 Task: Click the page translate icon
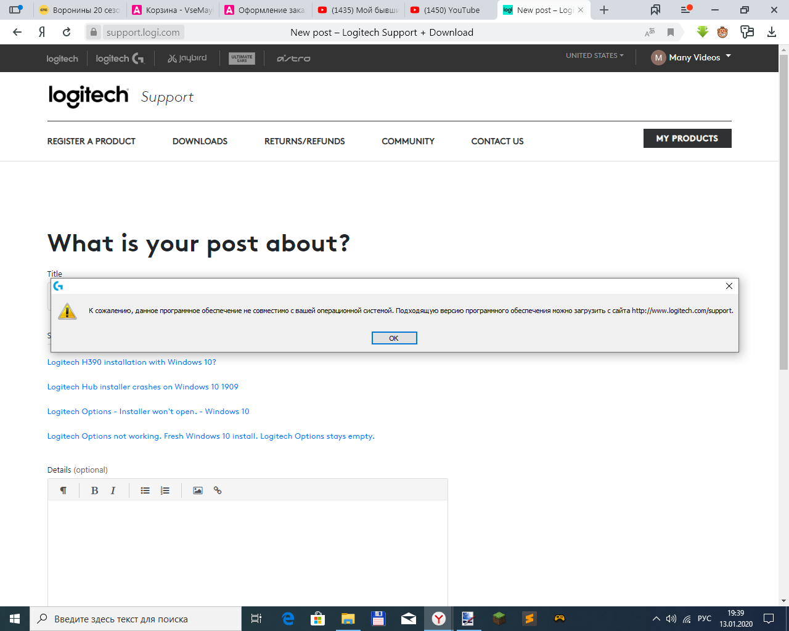click(650, 32)
